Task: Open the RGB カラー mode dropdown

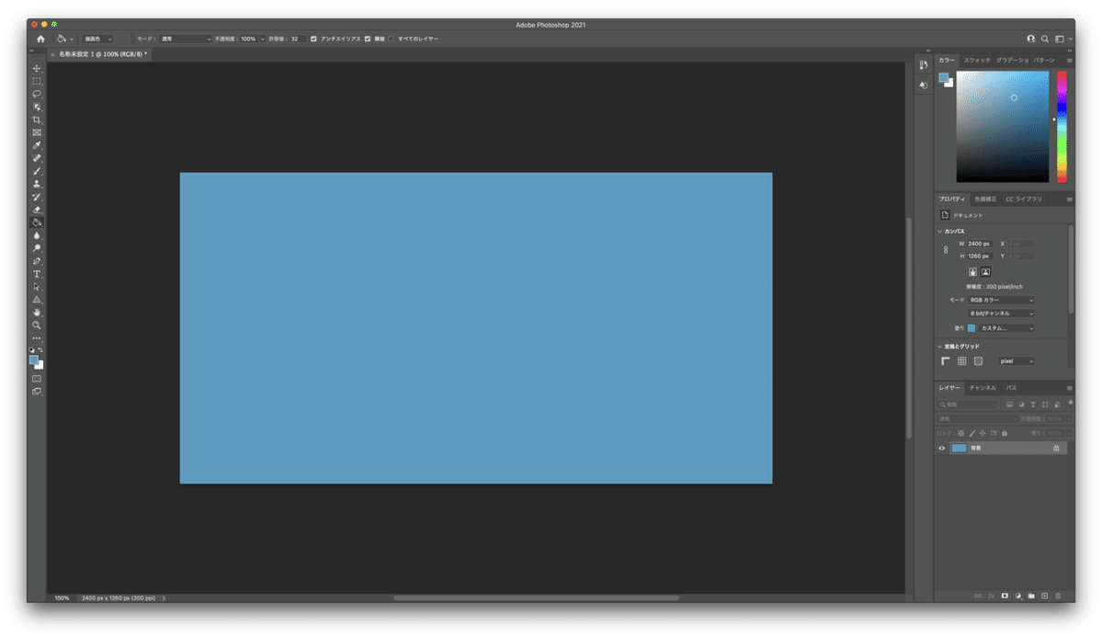Action: pyautogui.click(x=1002, y=300)
